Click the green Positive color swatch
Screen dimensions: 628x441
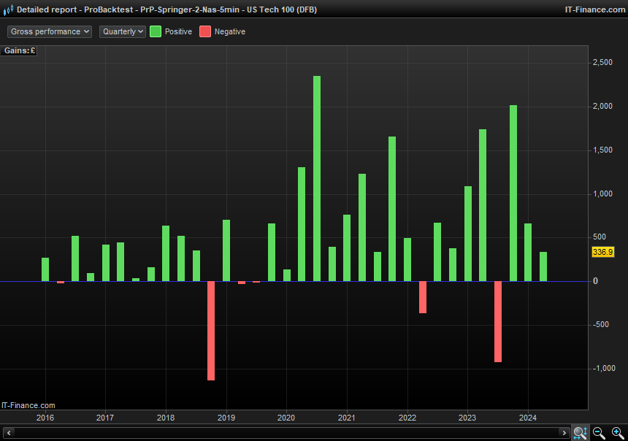pos(156,31)
